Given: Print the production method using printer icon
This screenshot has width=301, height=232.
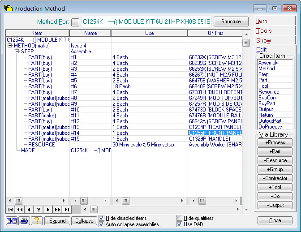Looking at the screenshot, I should (24, 221).
